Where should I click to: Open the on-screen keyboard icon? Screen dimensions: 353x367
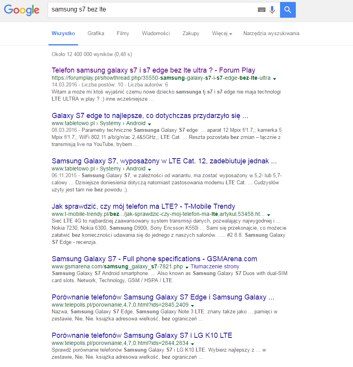261,9
